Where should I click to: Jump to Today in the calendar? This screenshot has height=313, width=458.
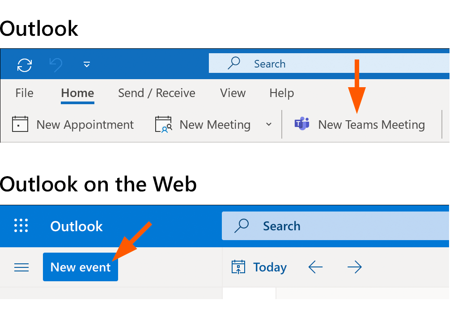[x=259, y=267]
